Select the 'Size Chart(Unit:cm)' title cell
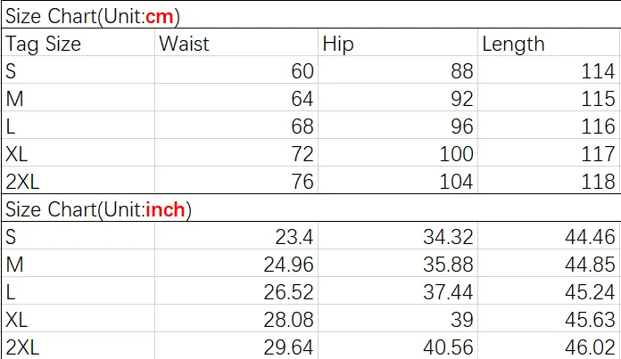 pos(310,14)
